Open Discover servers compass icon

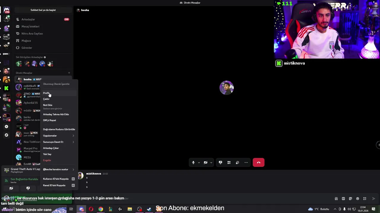(x=6, y=135)
